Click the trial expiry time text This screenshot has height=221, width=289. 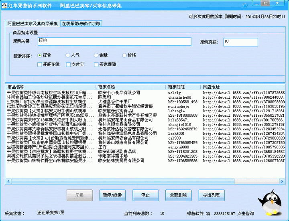coord(237,16)
